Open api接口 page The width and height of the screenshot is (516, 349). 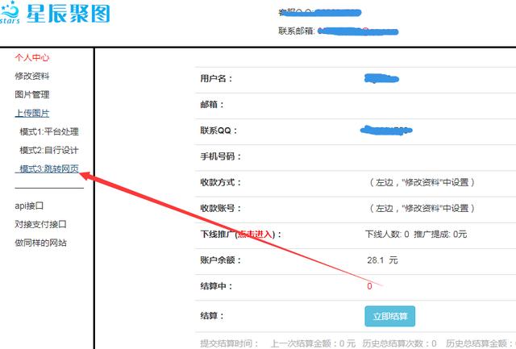pos(29,206)
